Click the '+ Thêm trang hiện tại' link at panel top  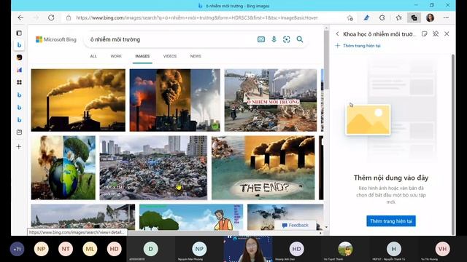click(358, 46)
